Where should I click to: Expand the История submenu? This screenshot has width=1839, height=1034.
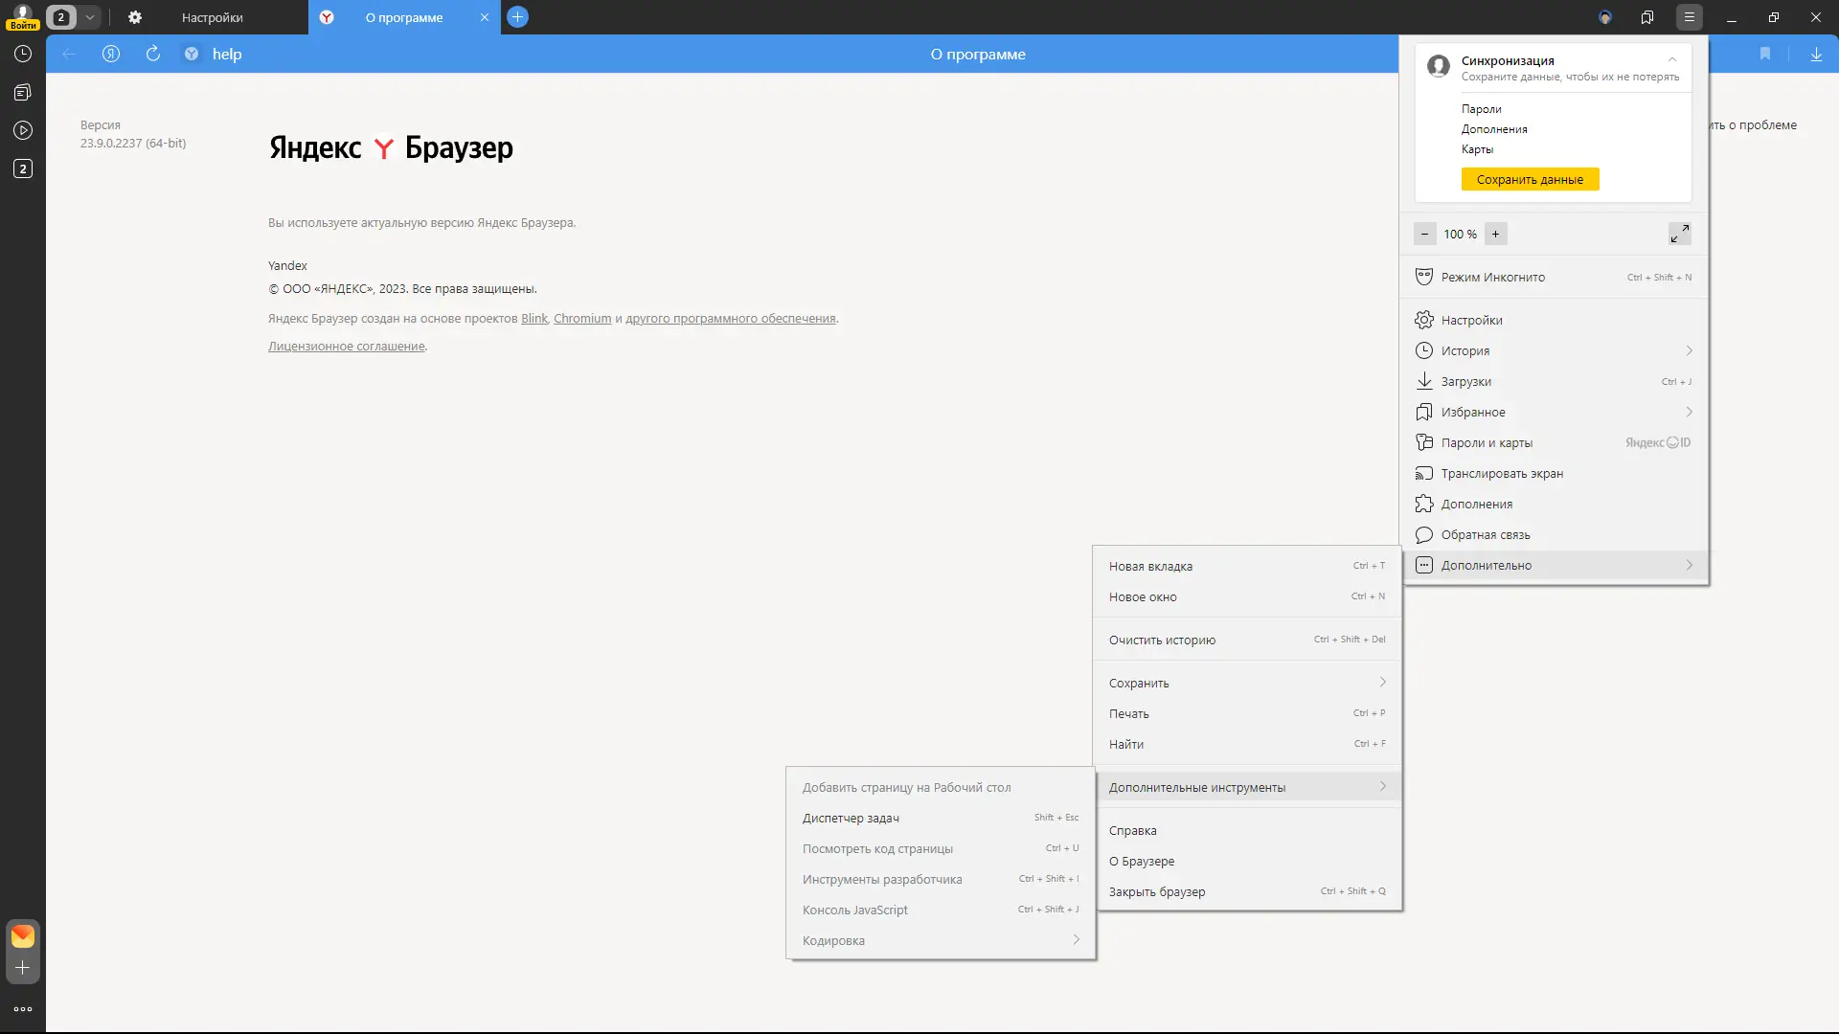point(1689,350)
